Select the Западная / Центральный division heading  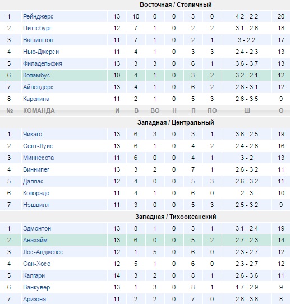tap(176, 122)
